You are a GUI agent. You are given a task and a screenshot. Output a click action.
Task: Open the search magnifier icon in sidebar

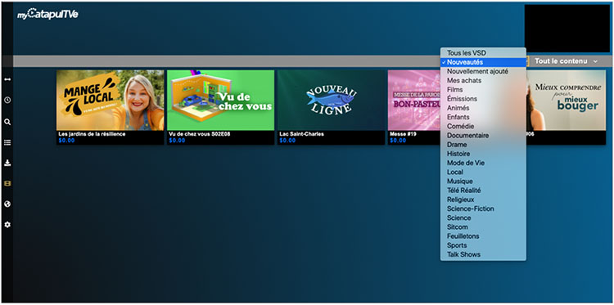[7, 122]
